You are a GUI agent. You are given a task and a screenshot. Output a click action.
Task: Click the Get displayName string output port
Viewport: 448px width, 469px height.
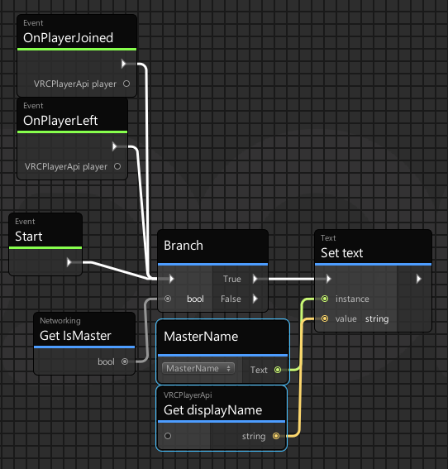point(276,436)
